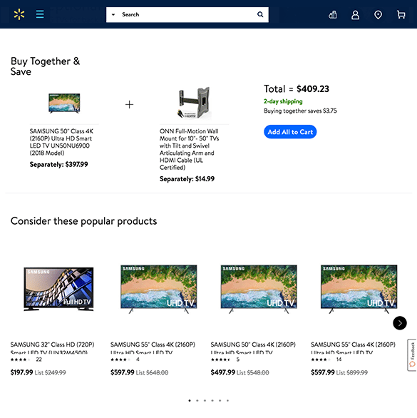Select the second carousel page dot
Screen dimensions: 417x418
pyautogui.click(x=197, y=400)
